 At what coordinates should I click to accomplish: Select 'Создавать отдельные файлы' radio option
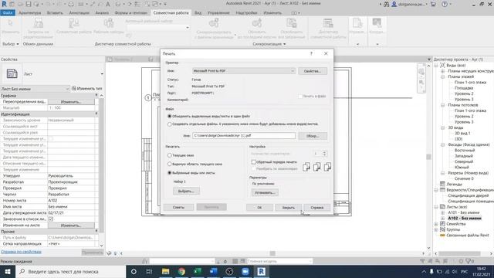click(x=170, y=124)
